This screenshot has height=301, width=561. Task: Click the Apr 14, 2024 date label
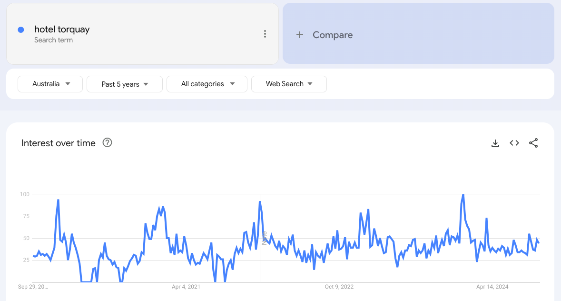click(492, 287)
